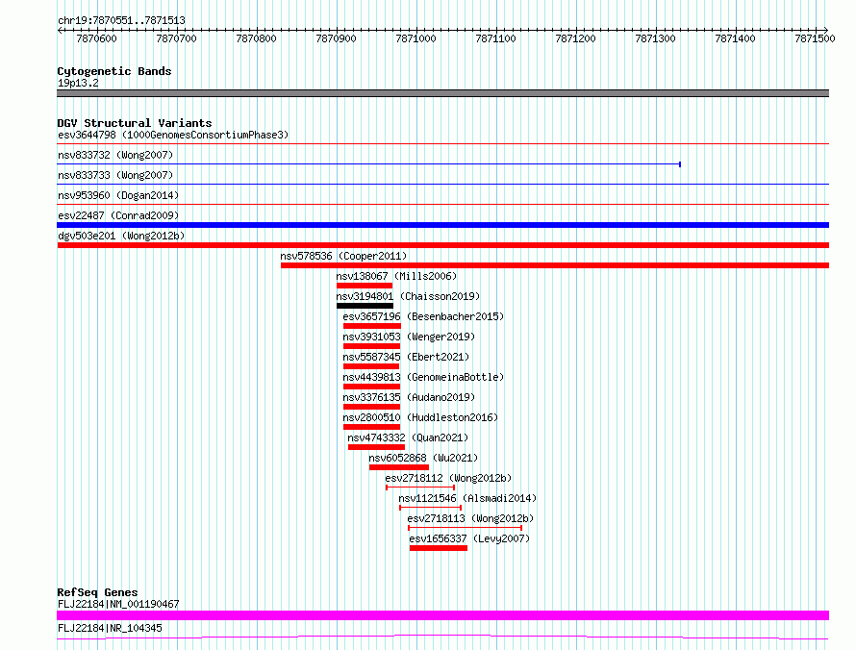Viewport: 856px width, 650px height.
Task: Select the nsv578536 (Cooper2011) label
Action: (343, 256)
